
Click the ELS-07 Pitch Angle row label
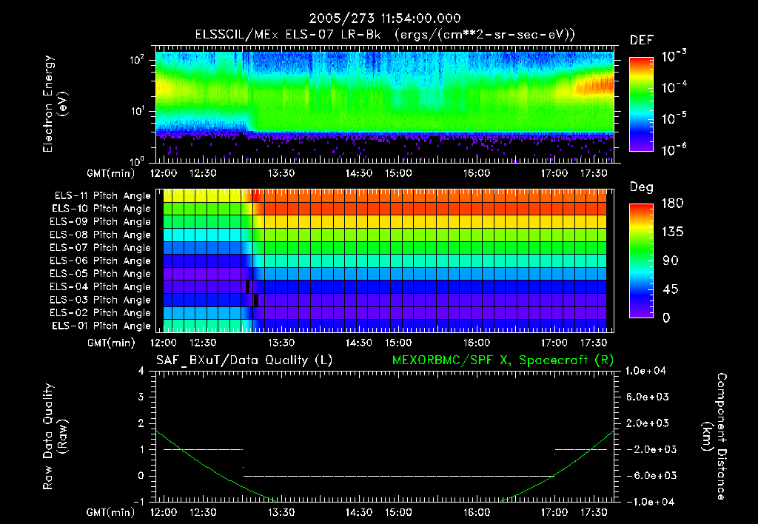(101, 247)
